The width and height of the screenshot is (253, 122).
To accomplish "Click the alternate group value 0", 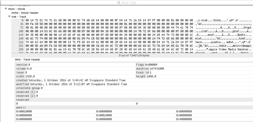I will pos(42,88).
